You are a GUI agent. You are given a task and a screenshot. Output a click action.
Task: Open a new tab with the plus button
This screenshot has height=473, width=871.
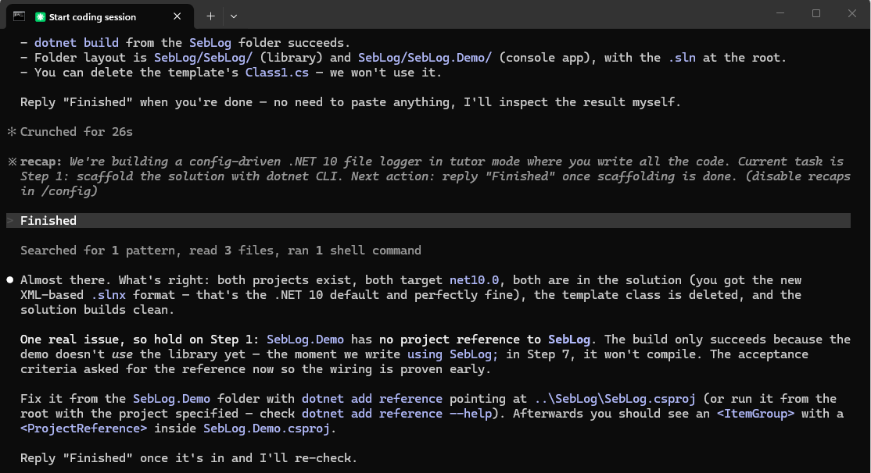pos(210,16)
